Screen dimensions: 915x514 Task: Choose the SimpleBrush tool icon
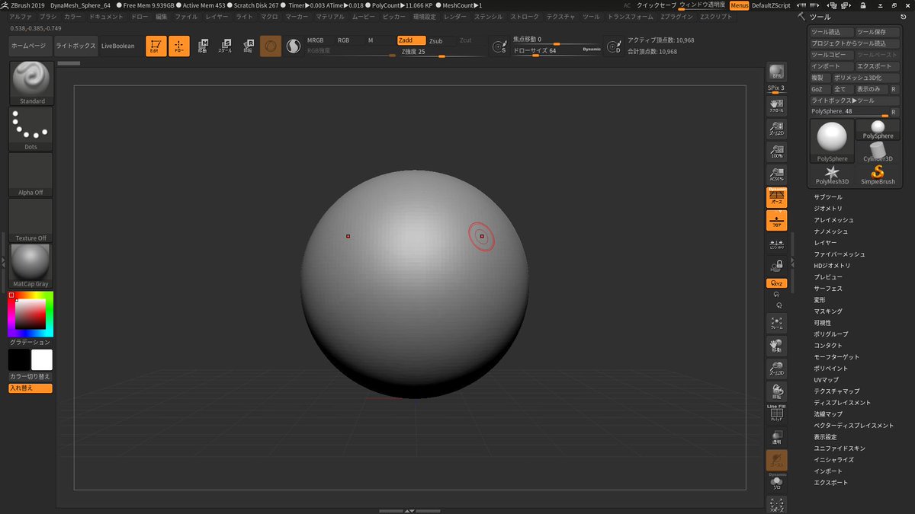click(878, 174)
